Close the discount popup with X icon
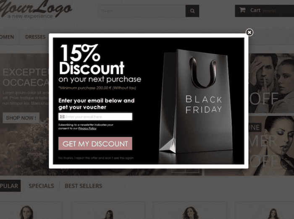The height and width of the screenshot is (219, 294). pyautogui.click(x=249, y=32)
